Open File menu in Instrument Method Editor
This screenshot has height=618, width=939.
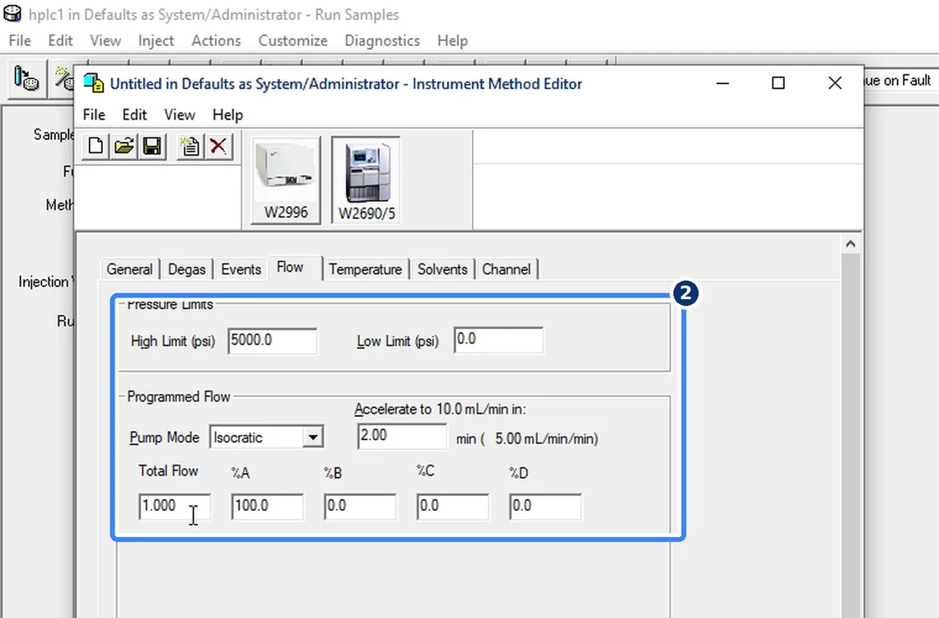94,115
